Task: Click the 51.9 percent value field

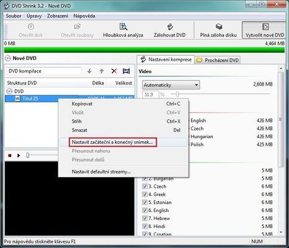Action: point(150,95)
